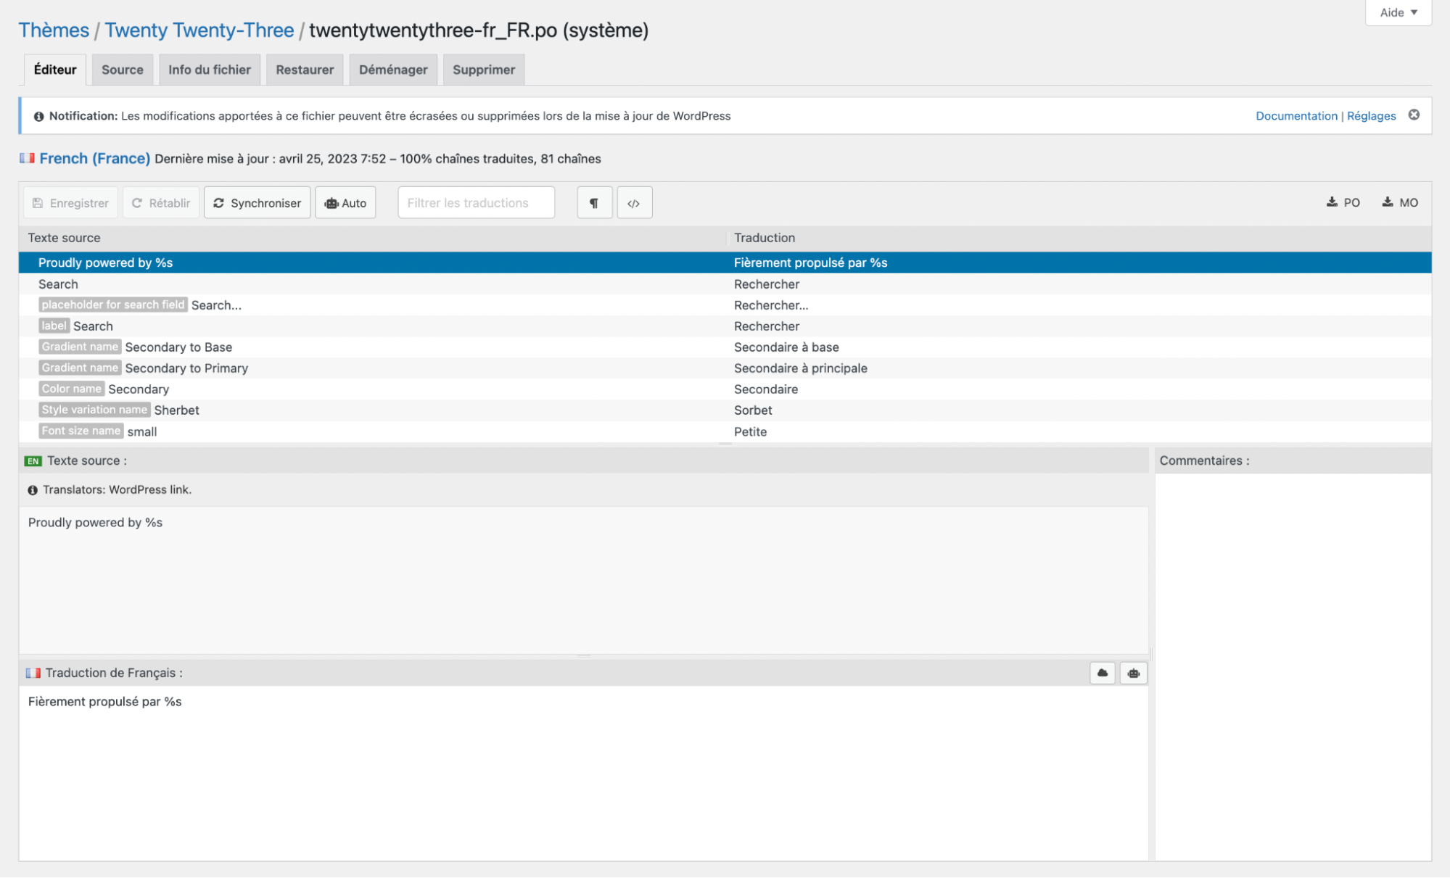
Task: Select the 'Secondary' color name row
Action: (x=725, y=389)
